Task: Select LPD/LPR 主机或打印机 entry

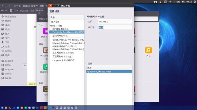Action: tap(63, 60)
